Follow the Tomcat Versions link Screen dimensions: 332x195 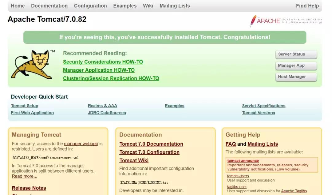pos(259,113)
